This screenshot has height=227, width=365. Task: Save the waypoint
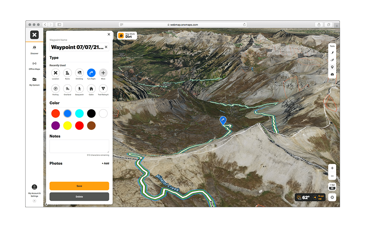click(x=79, y=186)
